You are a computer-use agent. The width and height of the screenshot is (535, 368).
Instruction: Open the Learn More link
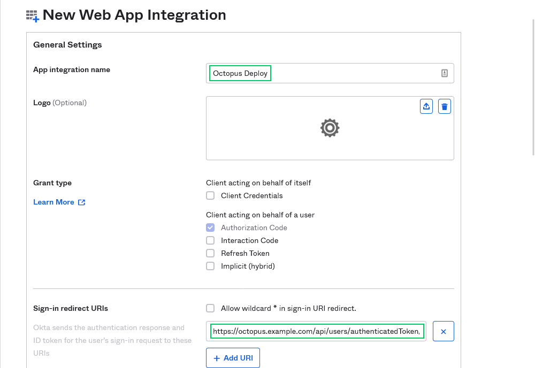pyautogui.click(x=53, y=202)
